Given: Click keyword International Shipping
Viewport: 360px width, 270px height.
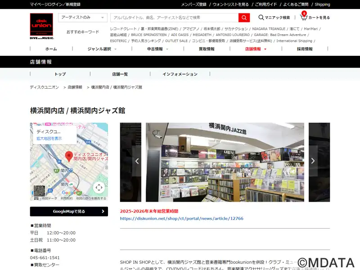Looking at the screenshot, I should (294, 40).
